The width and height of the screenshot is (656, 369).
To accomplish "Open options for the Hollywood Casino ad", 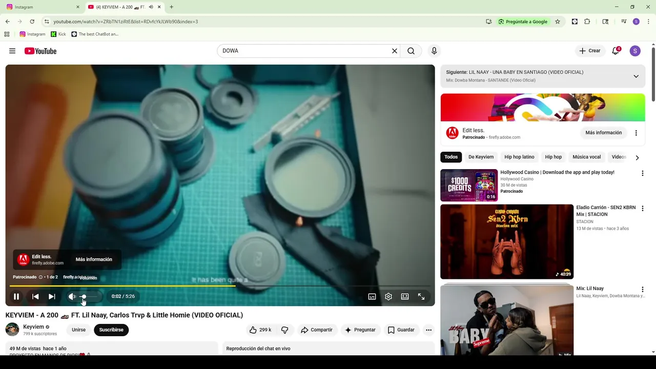I will pyautogui.click(x=642, y=174).
